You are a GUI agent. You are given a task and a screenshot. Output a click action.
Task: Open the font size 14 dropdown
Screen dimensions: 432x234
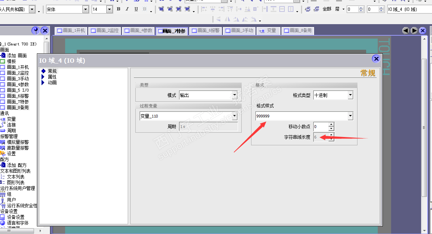click(x=109, y=9)
